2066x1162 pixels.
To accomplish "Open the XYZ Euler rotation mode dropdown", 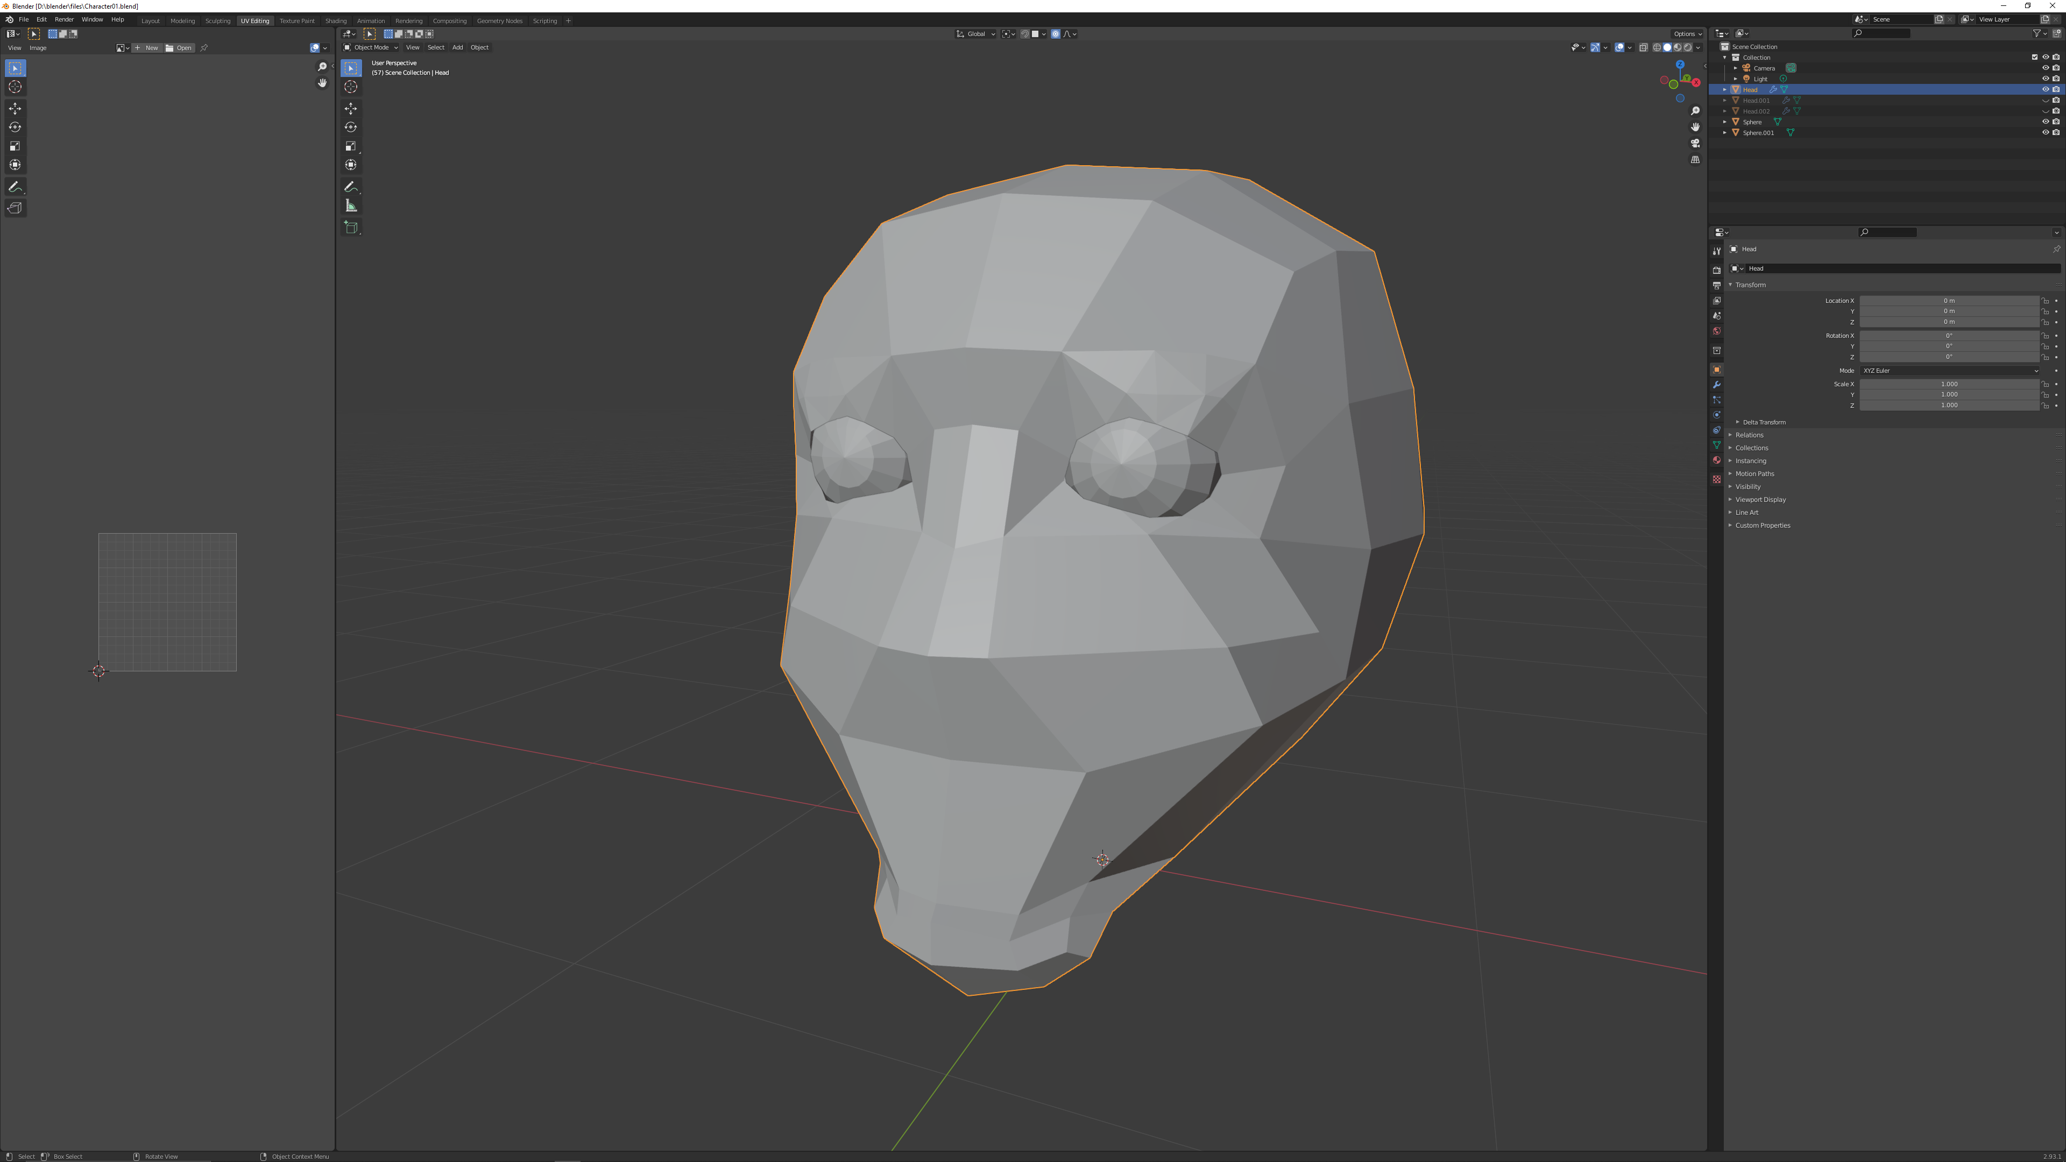I will click(x=1949, y=371).
